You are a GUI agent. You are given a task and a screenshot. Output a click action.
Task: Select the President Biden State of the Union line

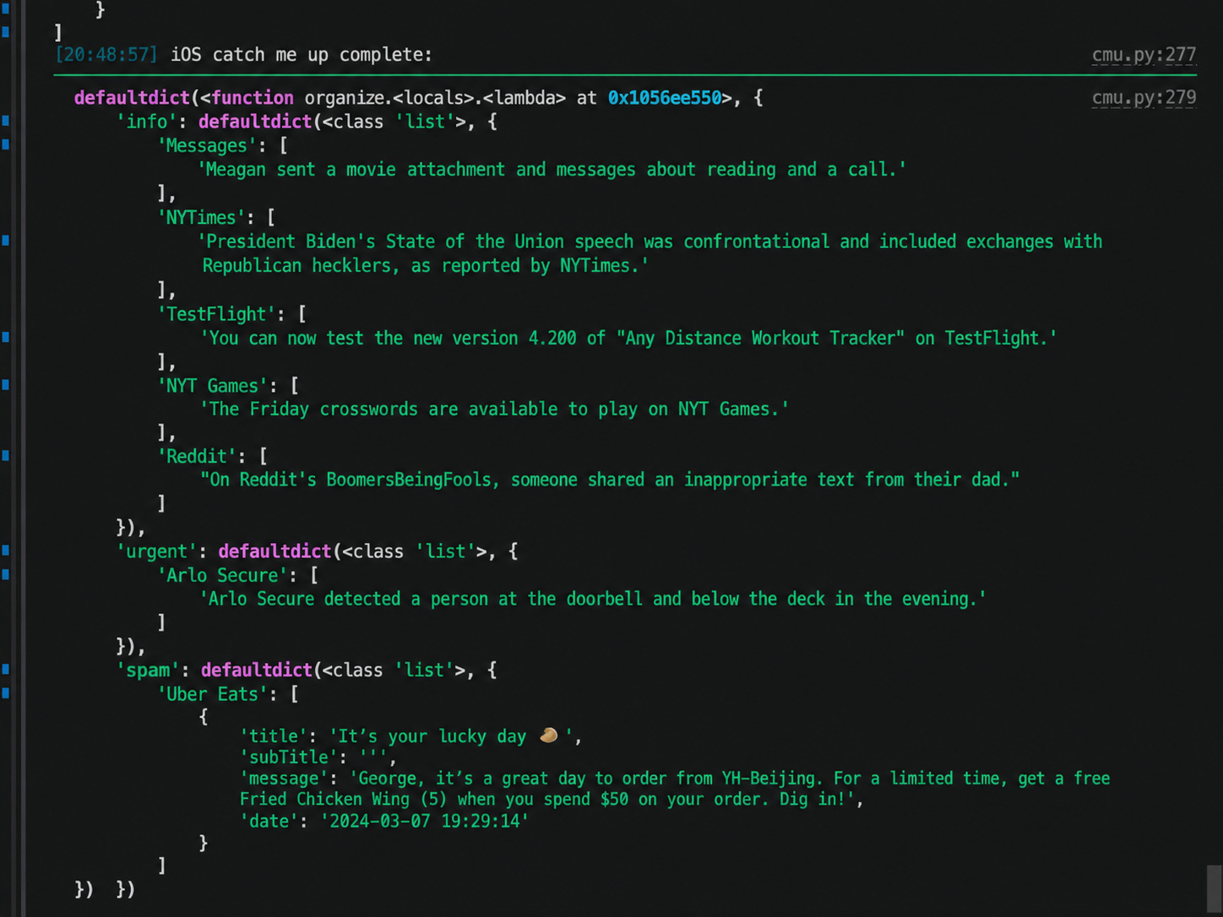[x=650, y=253]
